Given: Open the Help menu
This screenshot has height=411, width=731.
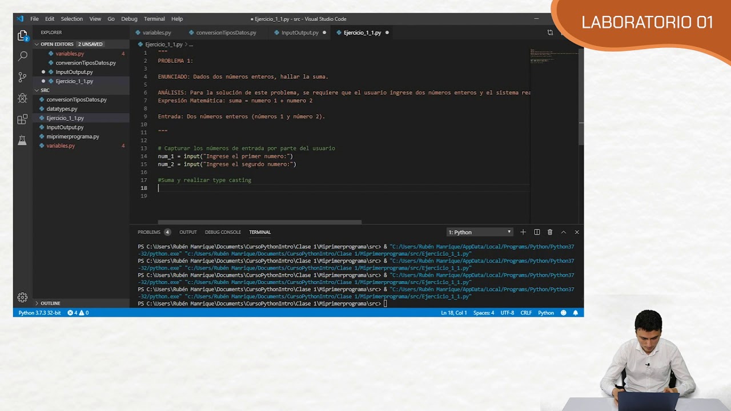Looking at the screenshot, I should click(177, 19).
